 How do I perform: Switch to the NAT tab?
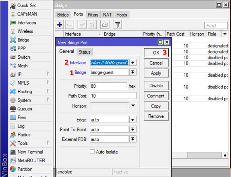[107, 15]
